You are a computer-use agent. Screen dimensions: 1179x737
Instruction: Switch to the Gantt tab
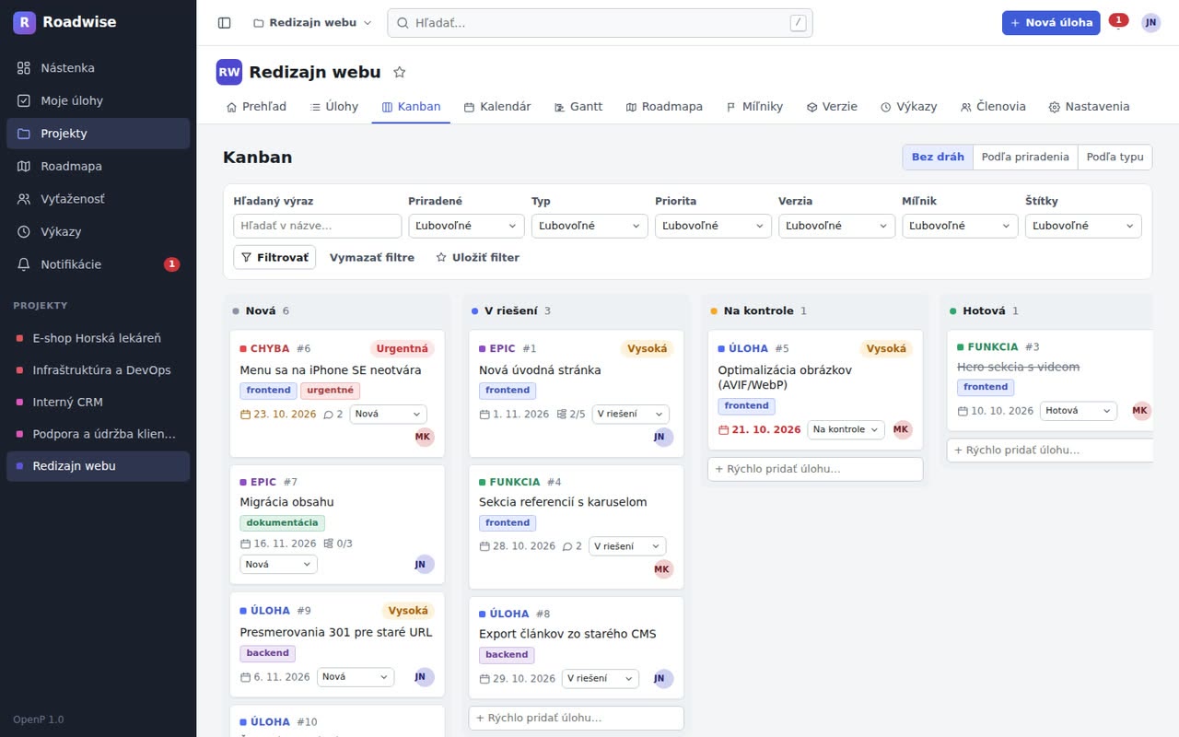click(578, 107)
